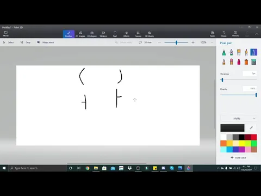This screenshot has width=261, height=196.
Task: Pick the indigo blue swatch
Action: pyautogui.click(x=235, y=149)
